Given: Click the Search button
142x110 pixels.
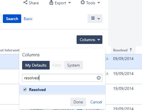Looking at the screenshot, I should tap(12, 19).
